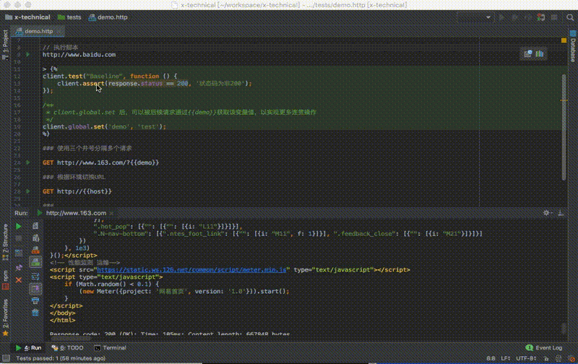Screen dimensions: 578x364
Task: Click the 8:8 cursor position indicator
Action: pyautogui.click(x=491, y=358)
